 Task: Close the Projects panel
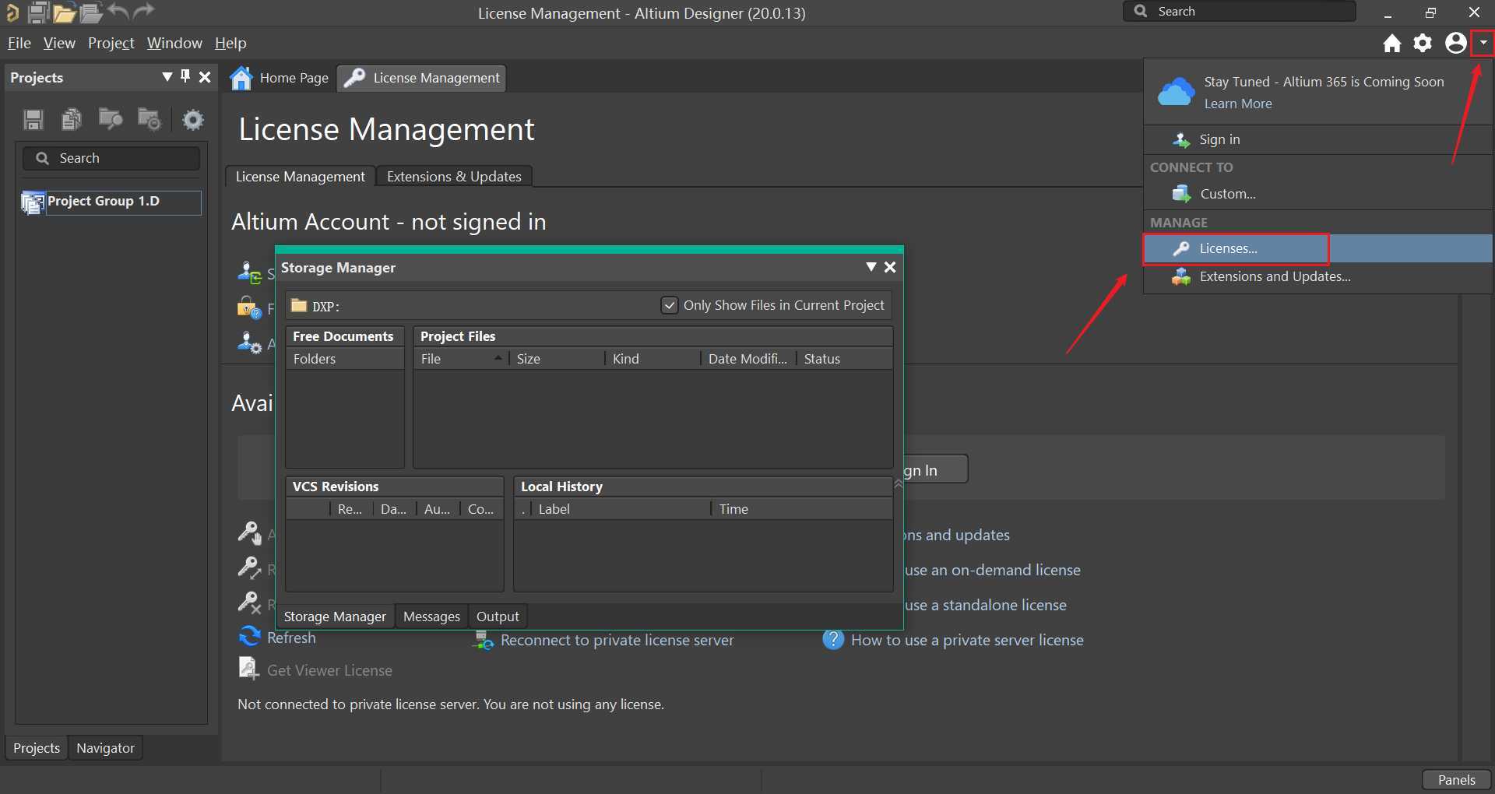[205, 77]
